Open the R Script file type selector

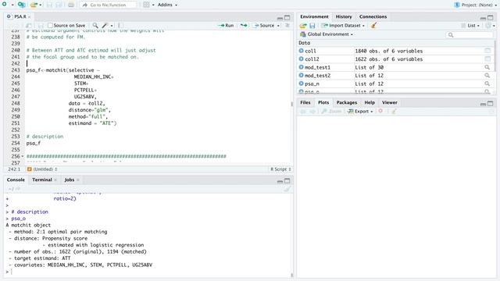pyautogui.click(x=280, y=169)
